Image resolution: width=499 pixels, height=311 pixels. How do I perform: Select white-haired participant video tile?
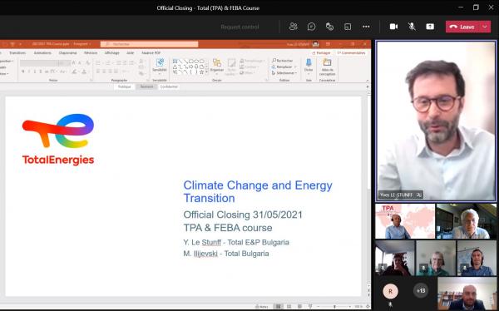tap(466, 221)
